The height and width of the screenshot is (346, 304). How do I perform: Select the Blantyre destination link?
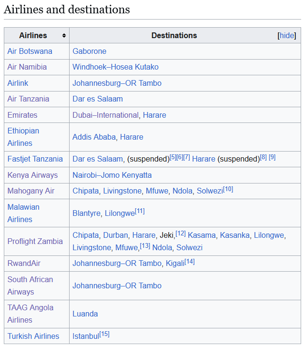coord(86,213)
